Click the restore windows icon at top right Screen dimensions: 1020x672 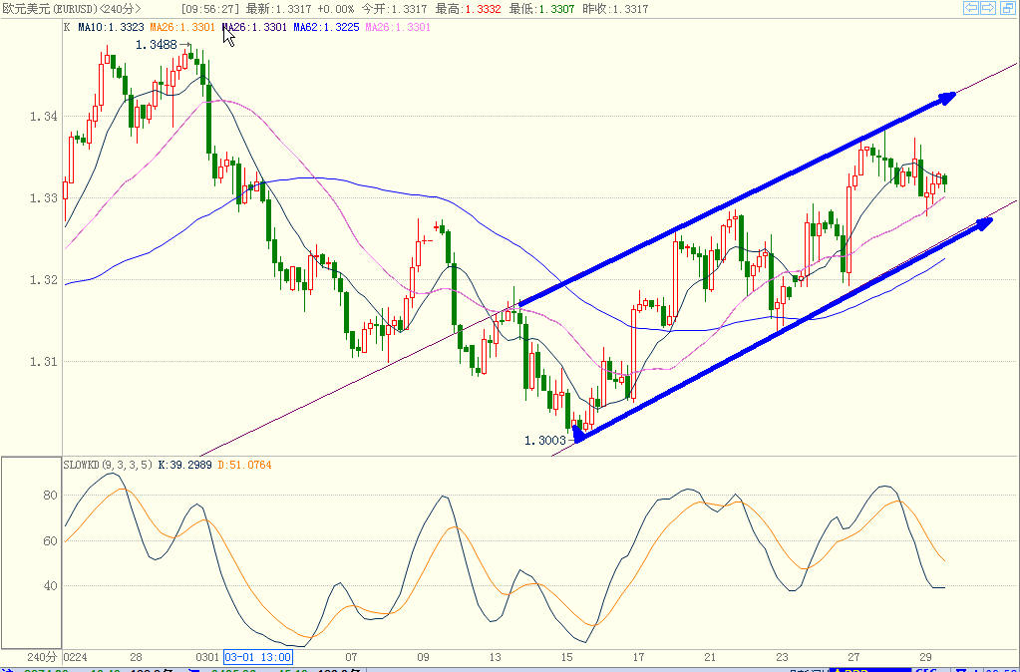pos(1006,8)
